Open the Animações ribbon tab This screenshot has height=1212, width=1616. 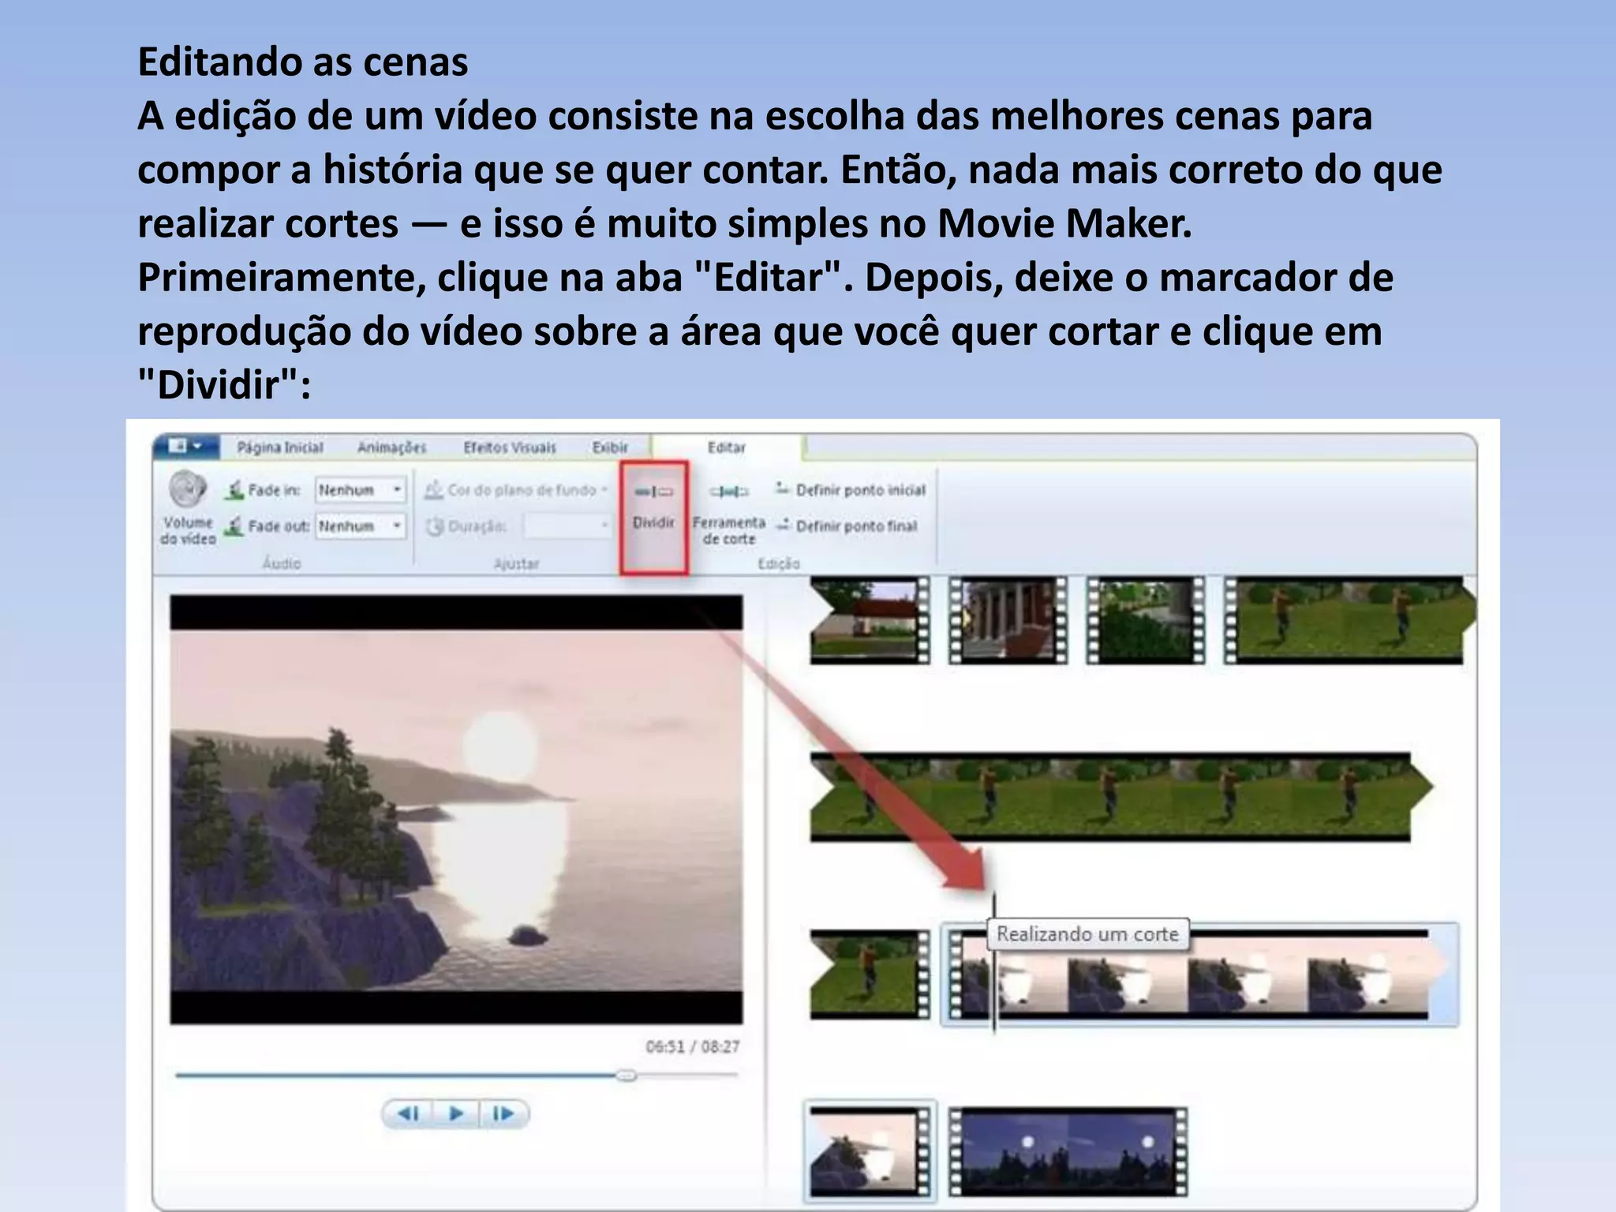coord(391,447)
